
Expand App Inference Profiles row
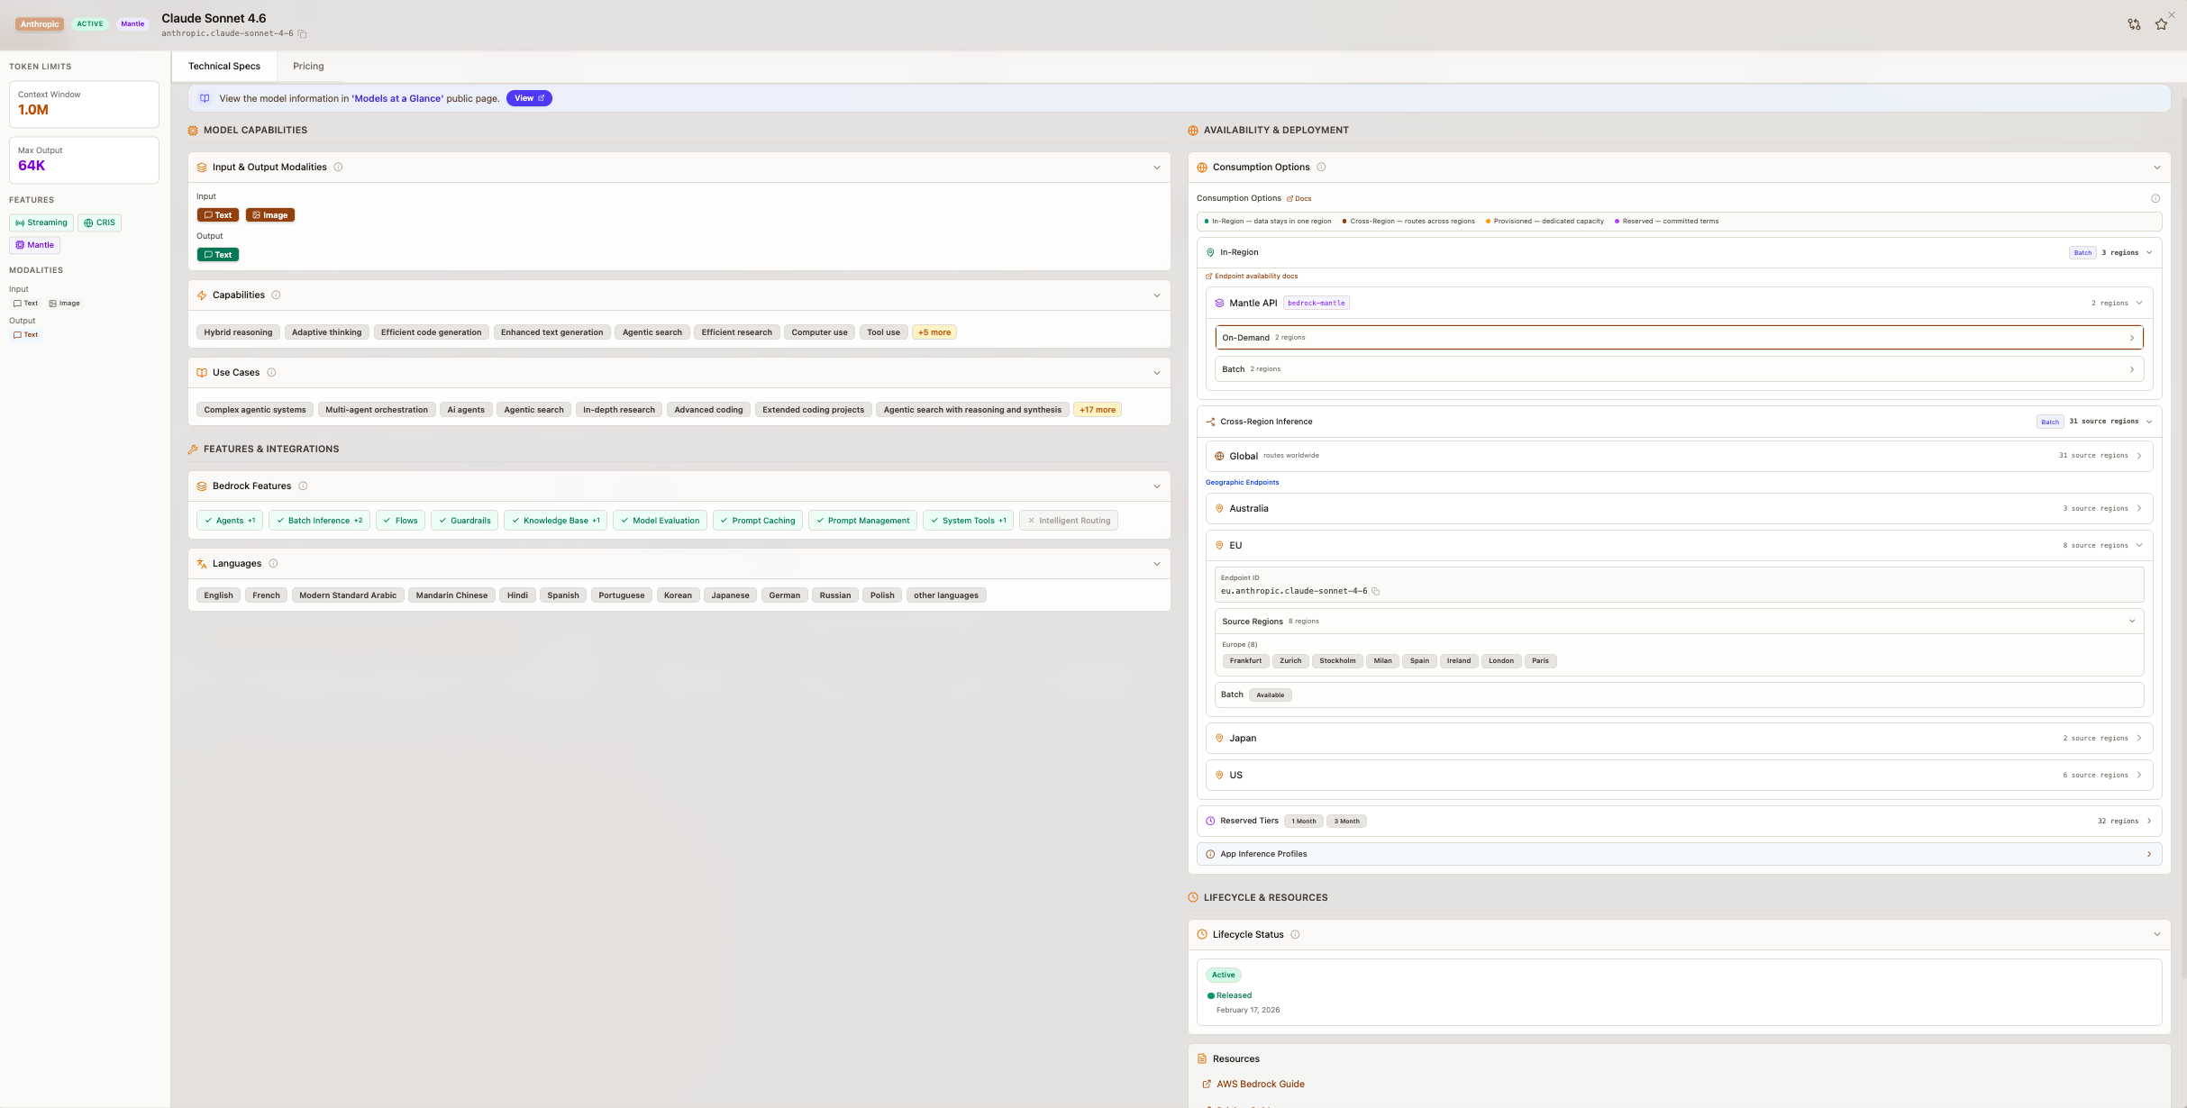coord(1679,854)
